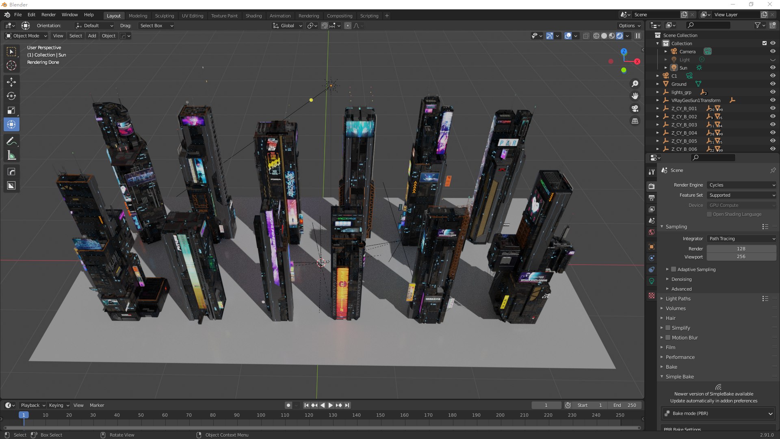Click frame 1 on the timeline
The width and height of the screenshot is (780, 439).
[x=22, y=415]
